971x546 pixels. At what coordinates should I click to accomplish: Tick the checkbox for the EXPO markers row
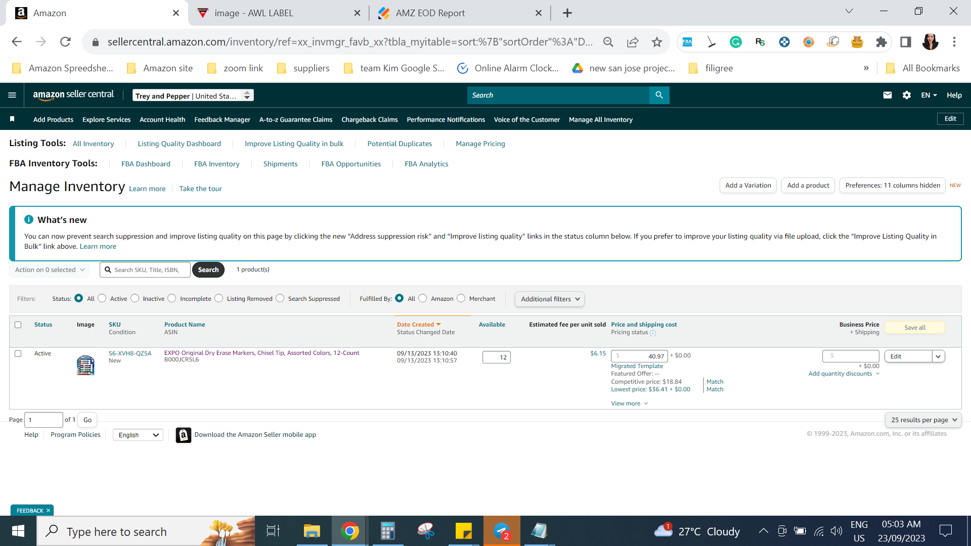pyautogui.click(x=18, y=353)
